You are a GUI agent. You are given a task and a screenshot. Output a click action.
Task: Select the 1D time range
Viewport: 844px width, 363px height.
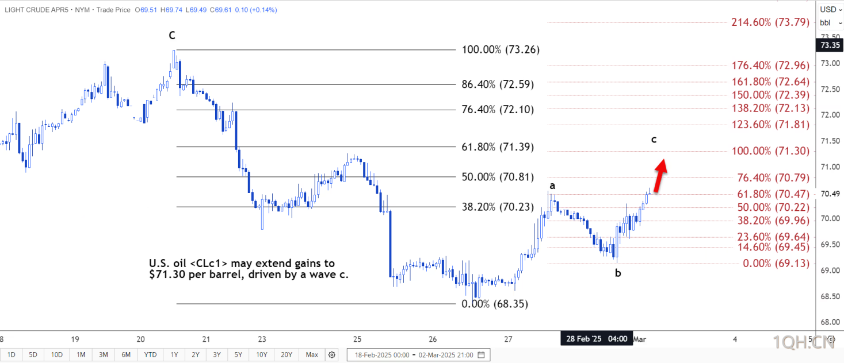point(11,355)
